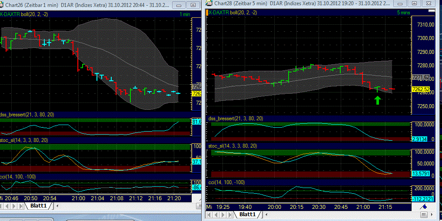The height and width of the screenshot is (221, 442).
Task: Go to next sheet in Chart28
Action: (223, 215)
